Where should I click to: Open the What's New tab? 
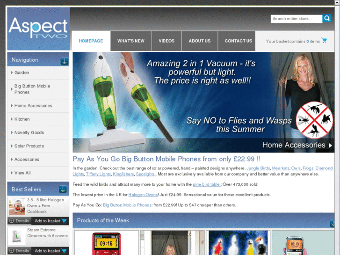click(x=131, y=41)
